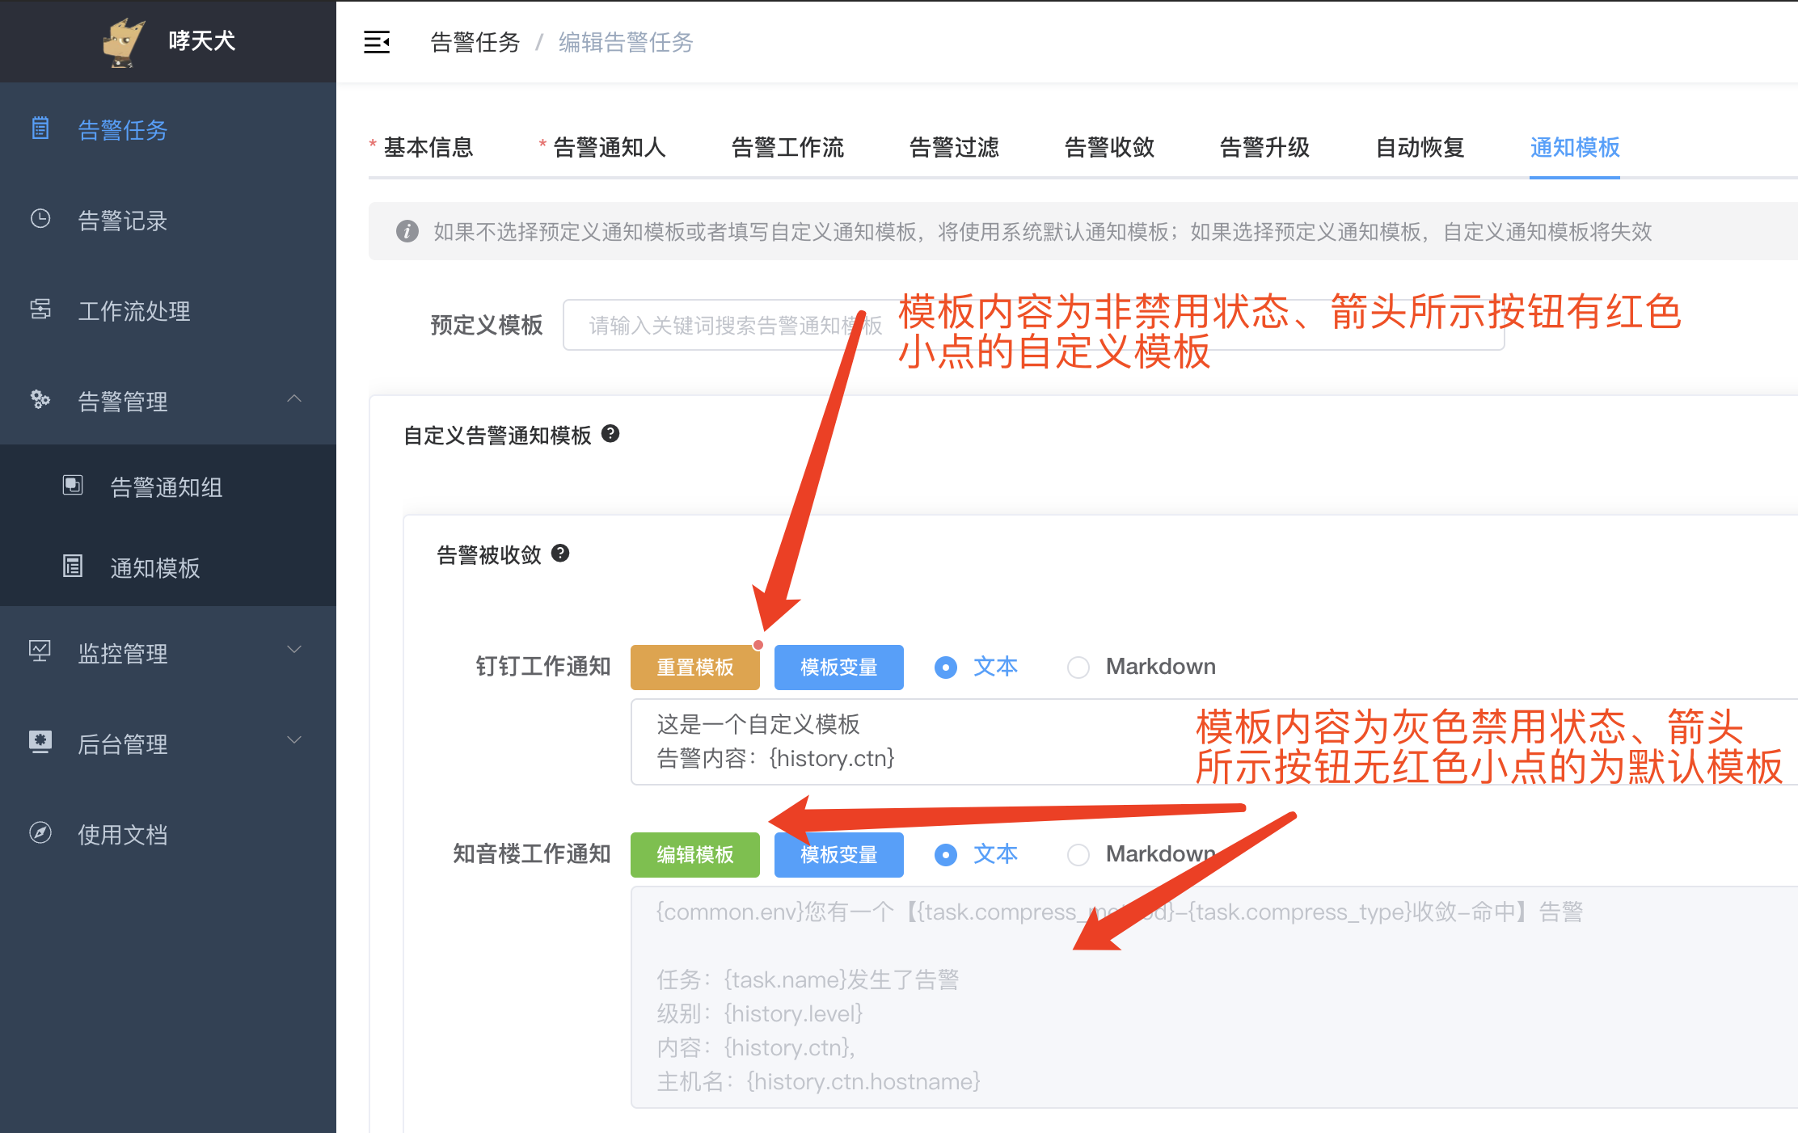
Task: Open 使用文档 in the sidebar
Action: (168, 834)
